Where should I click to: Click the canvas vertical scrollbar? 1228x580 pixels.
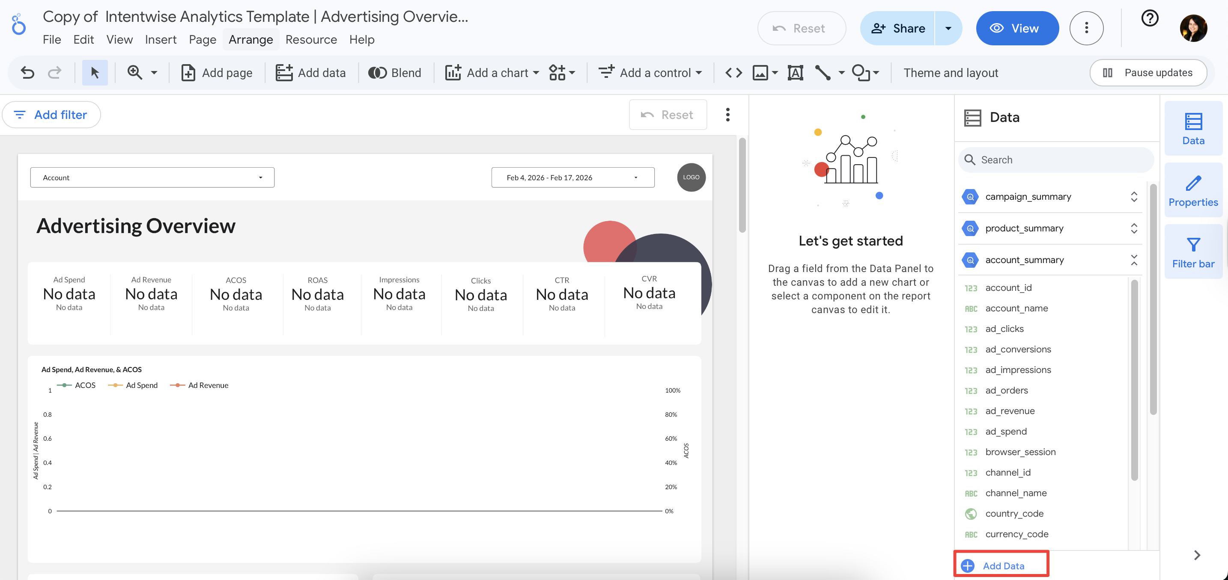pyautogui.click(x=742, y=186)
